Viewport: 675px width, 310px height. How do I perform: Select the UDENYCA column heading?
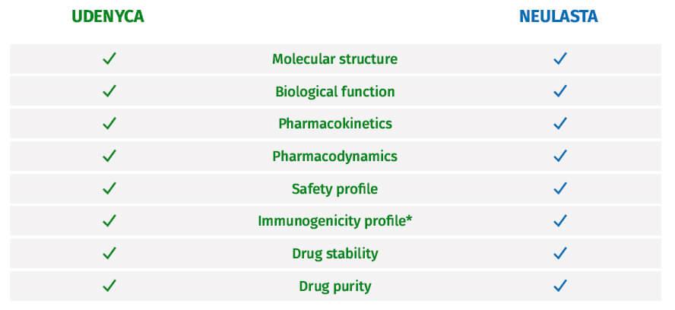click(x=109, y=17)
